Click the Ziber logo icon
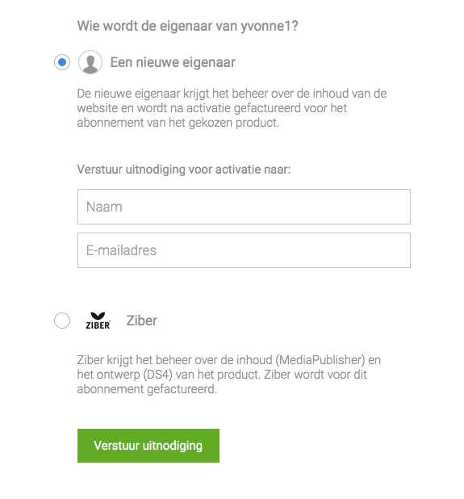 point(98,321)
